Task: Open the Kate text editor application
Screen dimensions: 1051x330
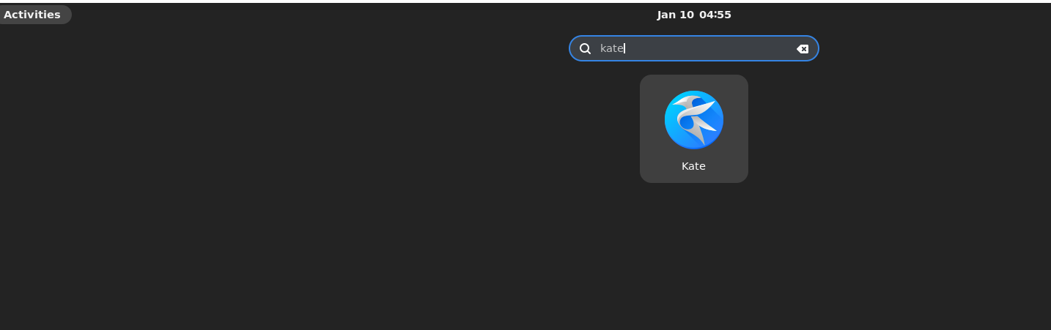Action: (693, 128)
